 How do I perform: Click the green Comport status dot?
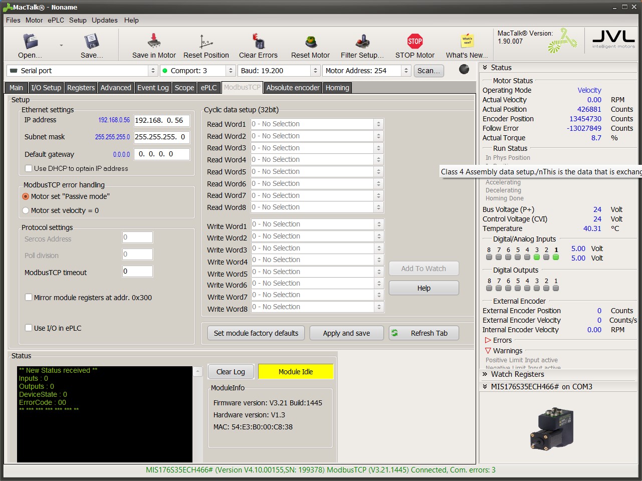pyautogui.click(x=165, y=71)
